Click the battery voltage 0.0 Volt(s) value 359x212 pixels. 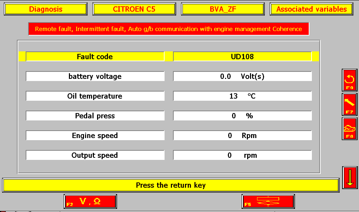tap(243, 76)
